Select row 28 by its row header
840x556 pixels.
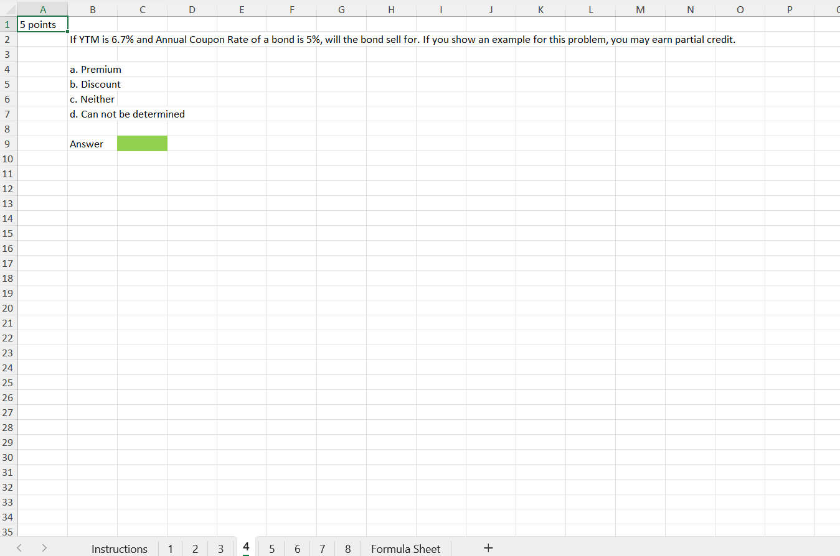[9, 427]
